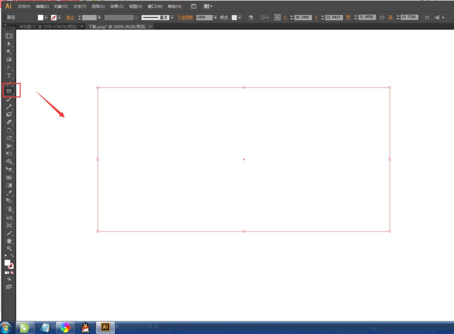Screen dimensions: 454x334
Task: Click the X coordinate field 38.1882
Action: pos(302,17)
